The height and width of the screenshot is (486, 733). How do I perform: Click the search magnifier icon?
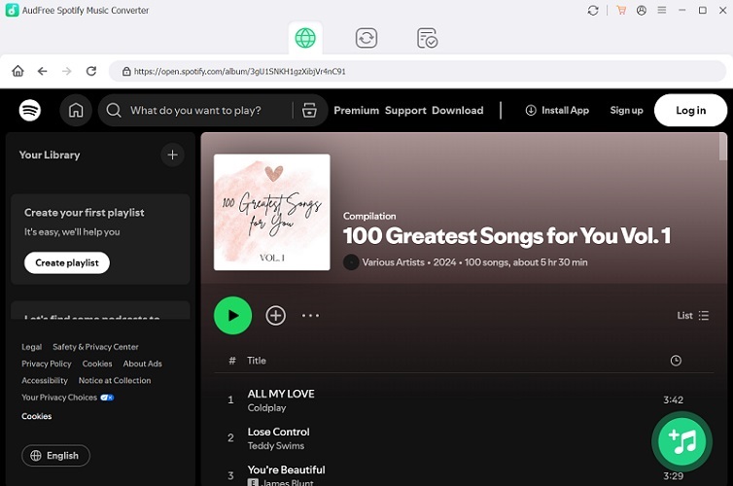pos(114,110)
